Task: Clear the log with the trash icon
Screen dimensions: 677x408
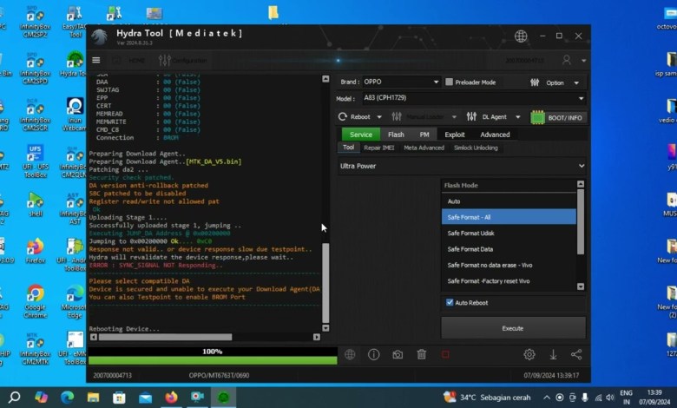Action: point(421,354)
